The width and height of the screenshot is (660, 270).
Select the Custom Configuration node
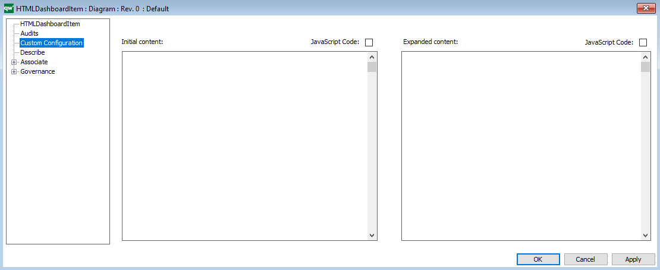click(x=51, y=43)
